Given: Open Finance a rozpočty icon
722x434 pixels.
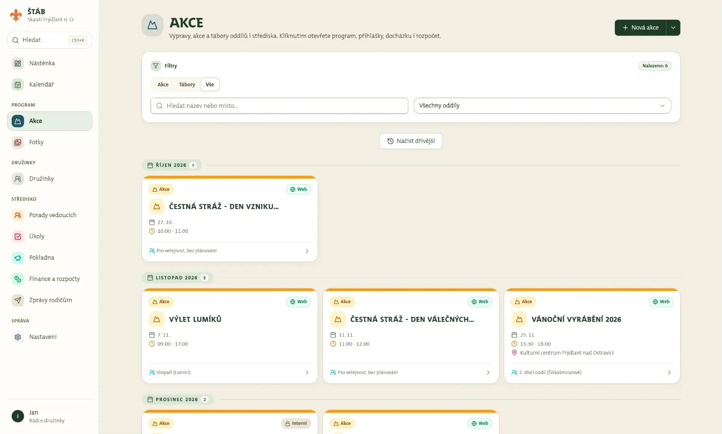Looking at the screenshot, I should [17, 279].
